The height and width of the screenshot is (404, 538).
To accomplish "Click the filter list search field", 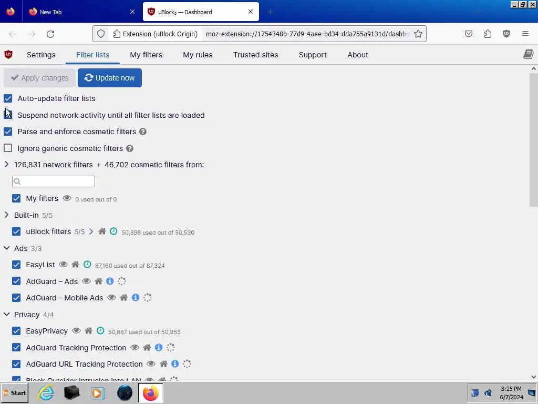I will coord(54,181).
